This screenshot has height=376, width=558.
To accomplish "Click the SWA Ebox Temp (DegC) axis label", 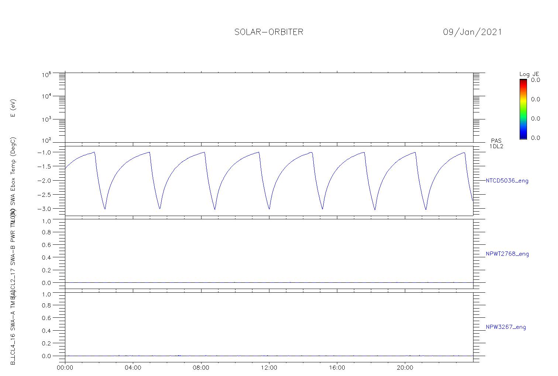I will [13, 171].
